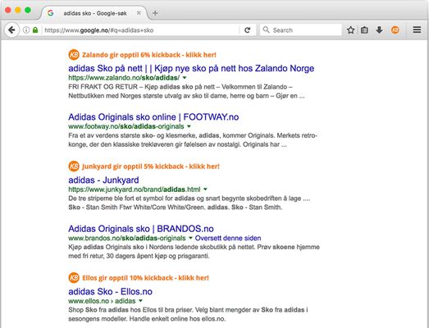Open the bookmarks clipboard list icon
The height and width of the screenshot is (328, 429).
364,30
